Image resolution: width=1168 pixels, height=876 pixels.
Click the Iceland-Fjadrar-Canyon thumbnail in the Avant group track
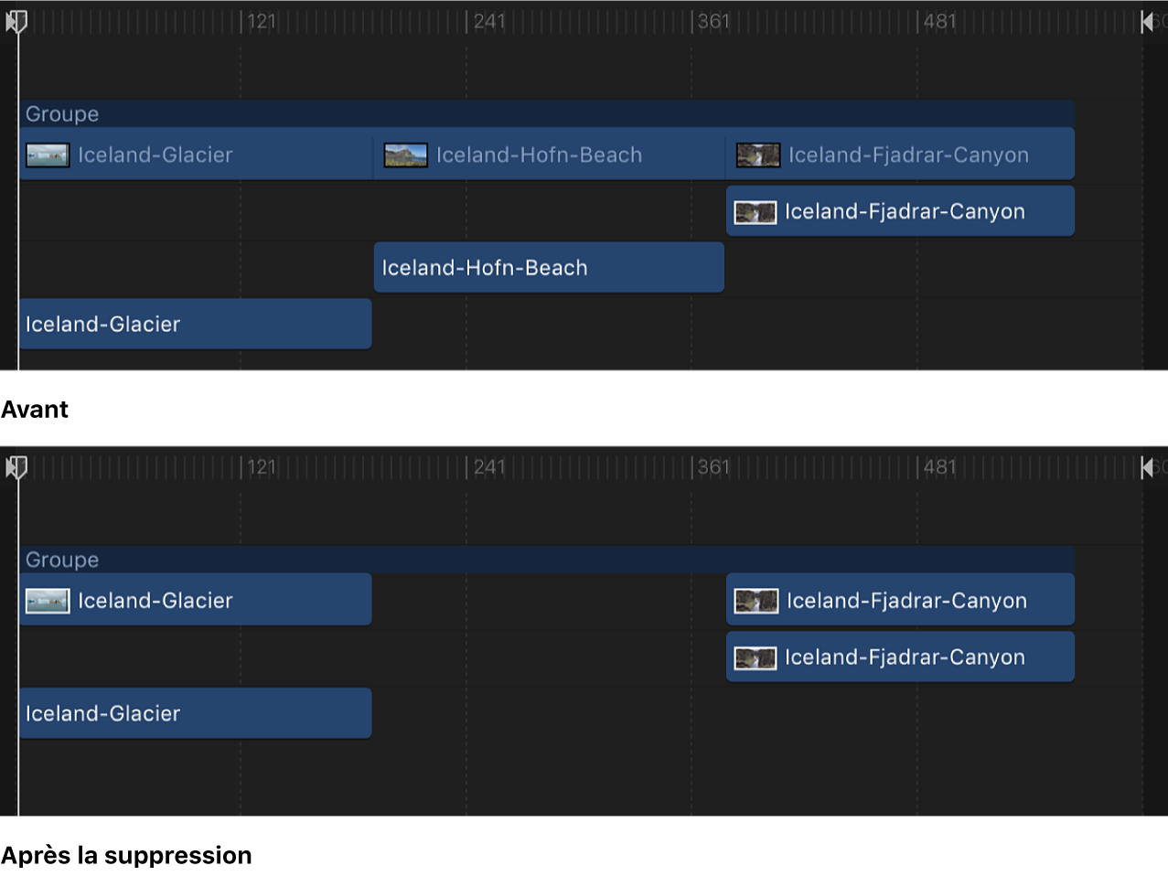(x=758, y=155)
